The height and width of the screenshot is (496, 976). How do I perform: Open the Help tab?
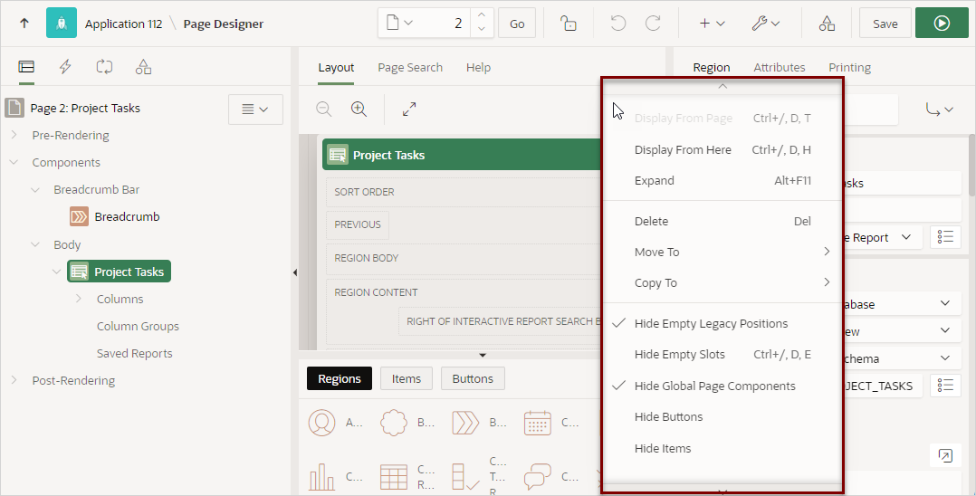click(478, 67)
